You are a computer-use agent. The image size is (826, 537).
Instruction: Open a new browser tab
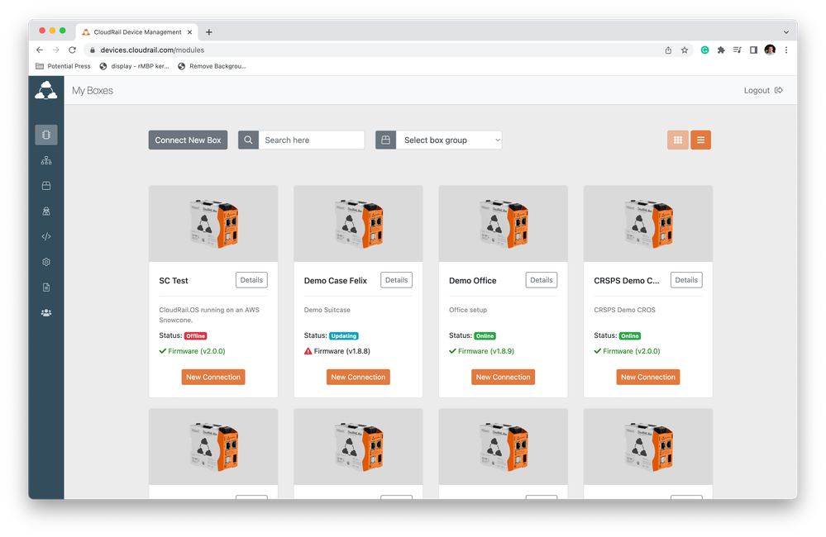(209, 32)
